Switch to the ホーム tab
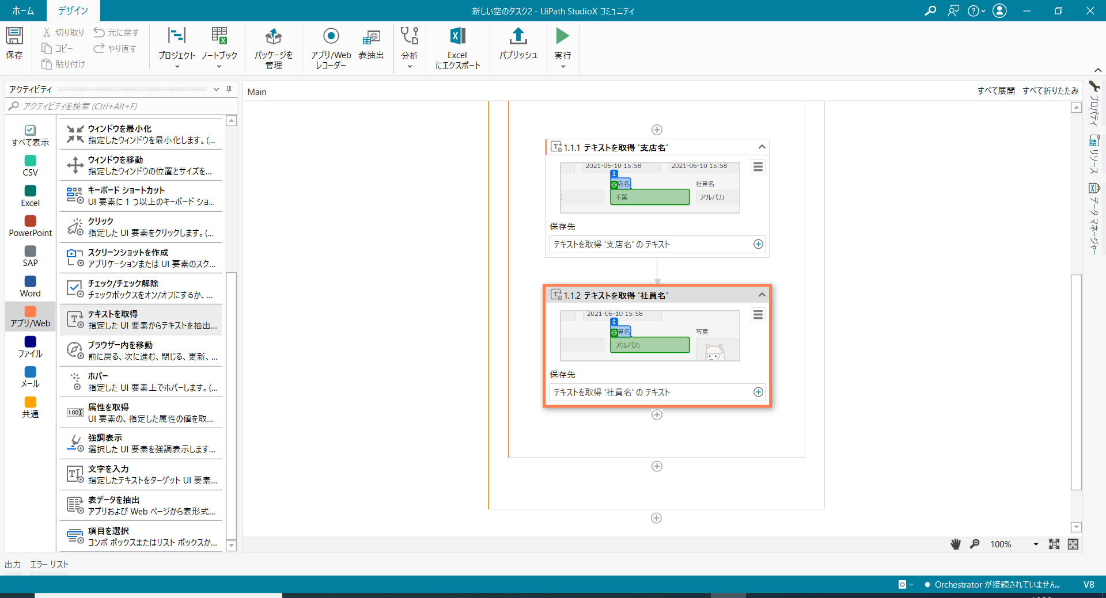The height and width of the screenshot is (598, 1106). (x=23, y=10)
